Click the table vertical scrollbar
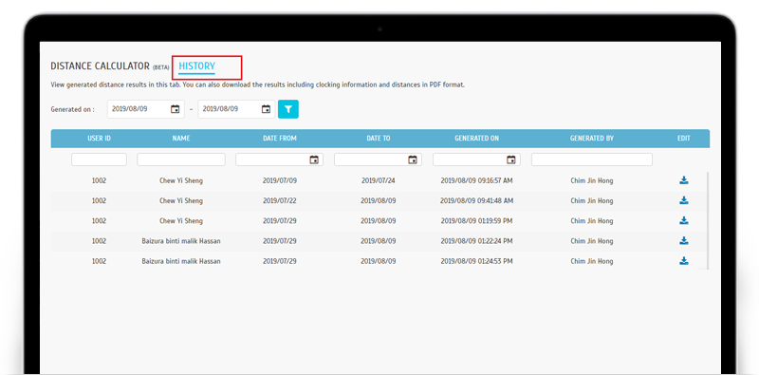The width and height of the screenshot is (759, 375). point(708,220)
